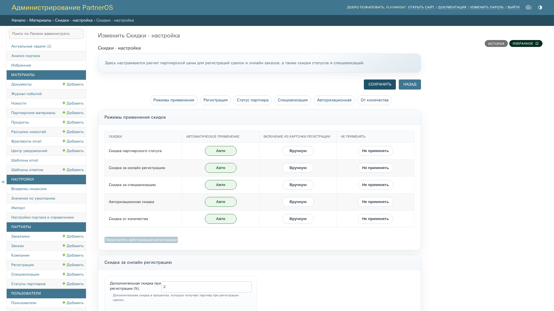Screen dimensions: 554x311
Task: Click the plus icon next to Документы
Action: coord(64,84)
